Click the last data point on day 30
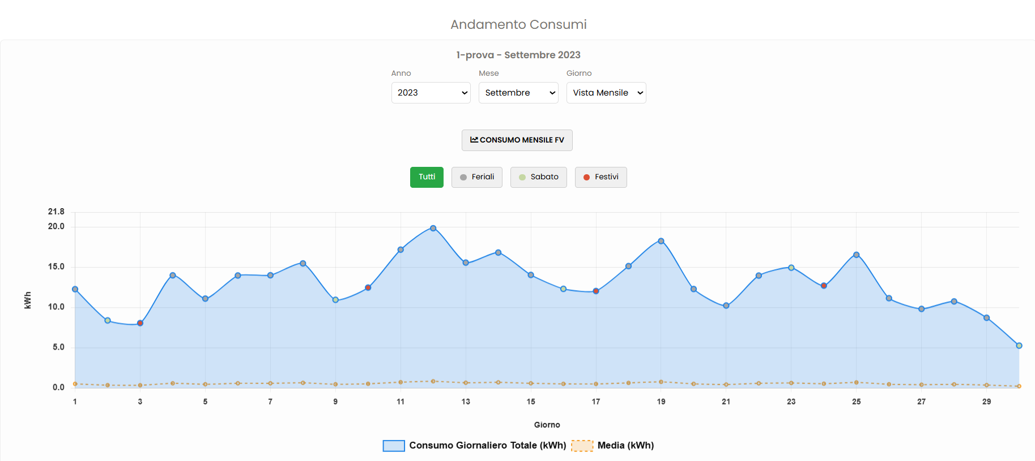Image resolution: width=1035 pixels, height=461 pixels. click(x=1019, y=346)
